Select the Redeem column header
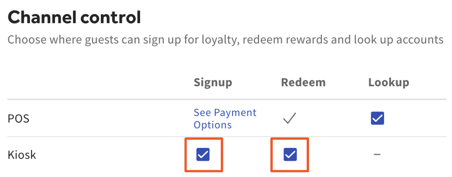The width and height of the screenshot is (452, 177). (303, 82)
